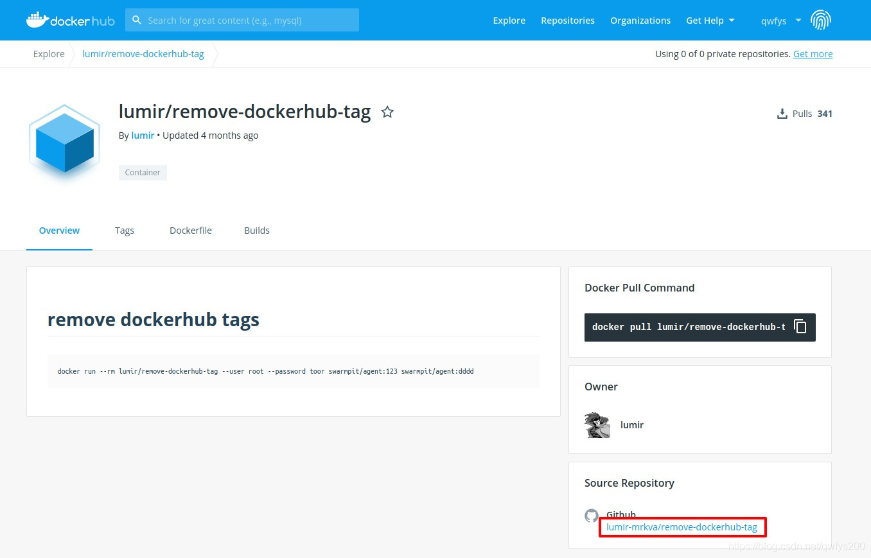Open lumir-mrkva/remove-dockerhub-tag source link
Image resolution: width=871 pixels, height=558 pixels.
pyautogui.click(x=682, y=527)
